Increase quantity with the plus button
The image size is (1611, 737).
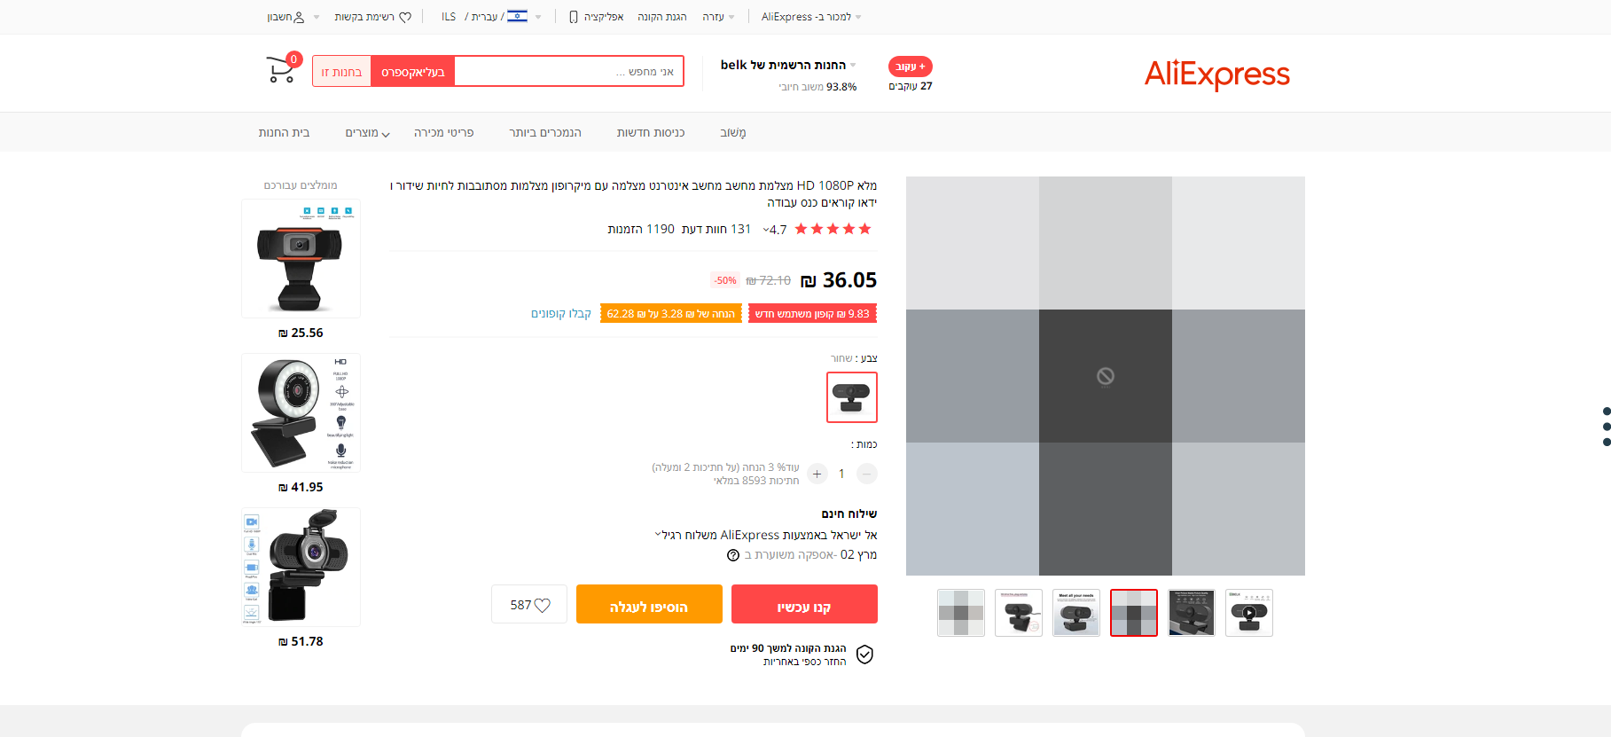click(817, 474)
